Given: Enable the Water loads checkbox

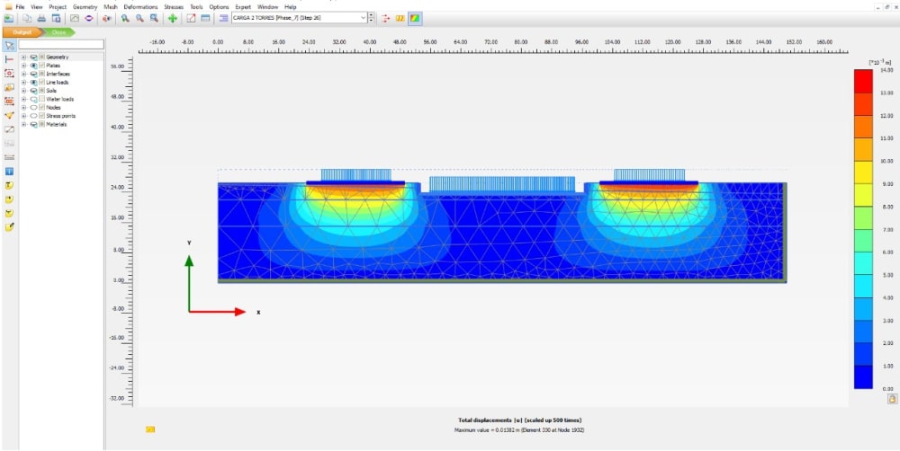Looking at the screenshot, I should point(41,99).
